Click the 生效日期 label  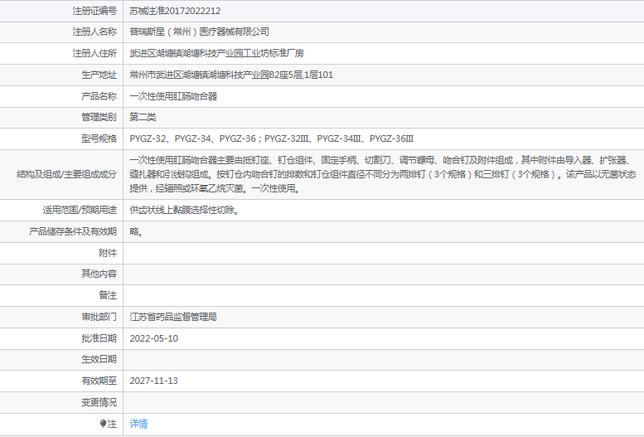coord(99,359)
